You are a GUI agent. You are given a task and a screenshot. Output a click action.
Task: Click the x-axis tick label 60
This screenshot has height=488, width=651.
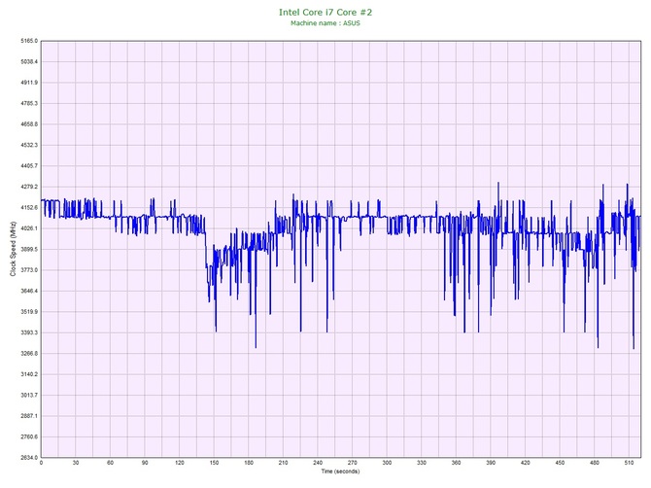click(x=110, y=463)
